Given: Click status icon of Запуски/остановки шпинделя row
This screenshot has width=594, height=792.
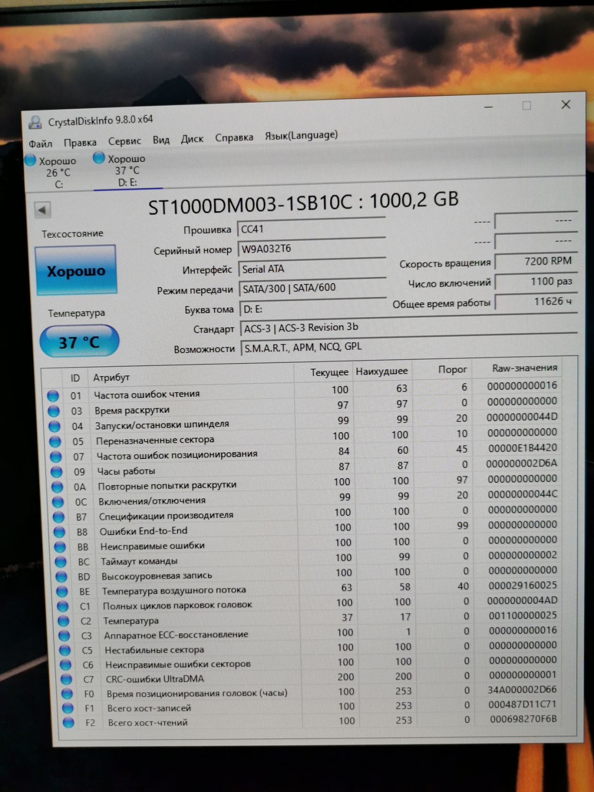Looking at the screenshot, I should pyautogui.click(x=55, y=426).
